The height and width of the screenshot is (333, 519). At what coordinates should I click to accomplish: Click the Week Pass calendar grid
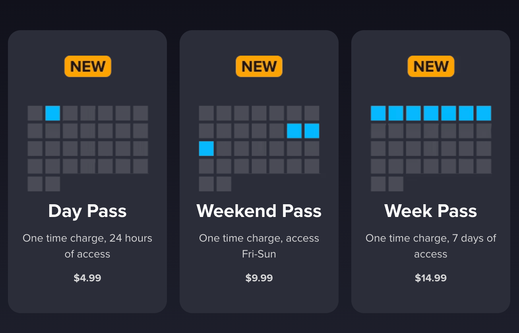pos(431,148)
